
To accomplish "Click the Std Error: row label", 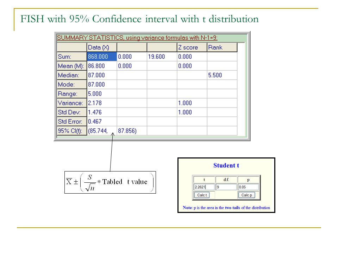I will pos(72,121).
